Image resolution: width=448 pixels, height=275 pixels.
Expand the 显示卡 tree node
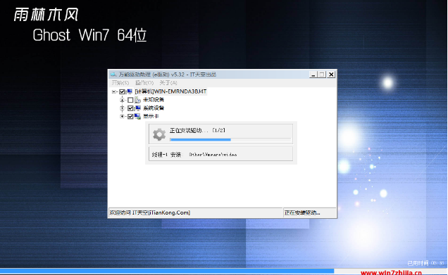122,116
